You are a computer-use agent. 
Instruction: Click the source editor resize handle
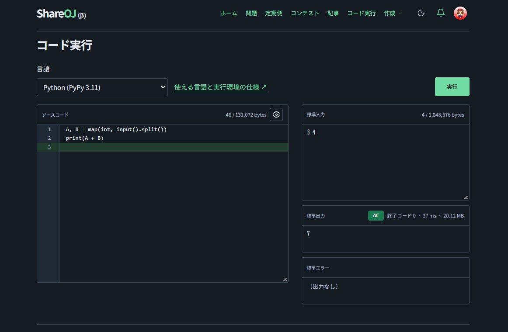[x=285, y=280]
